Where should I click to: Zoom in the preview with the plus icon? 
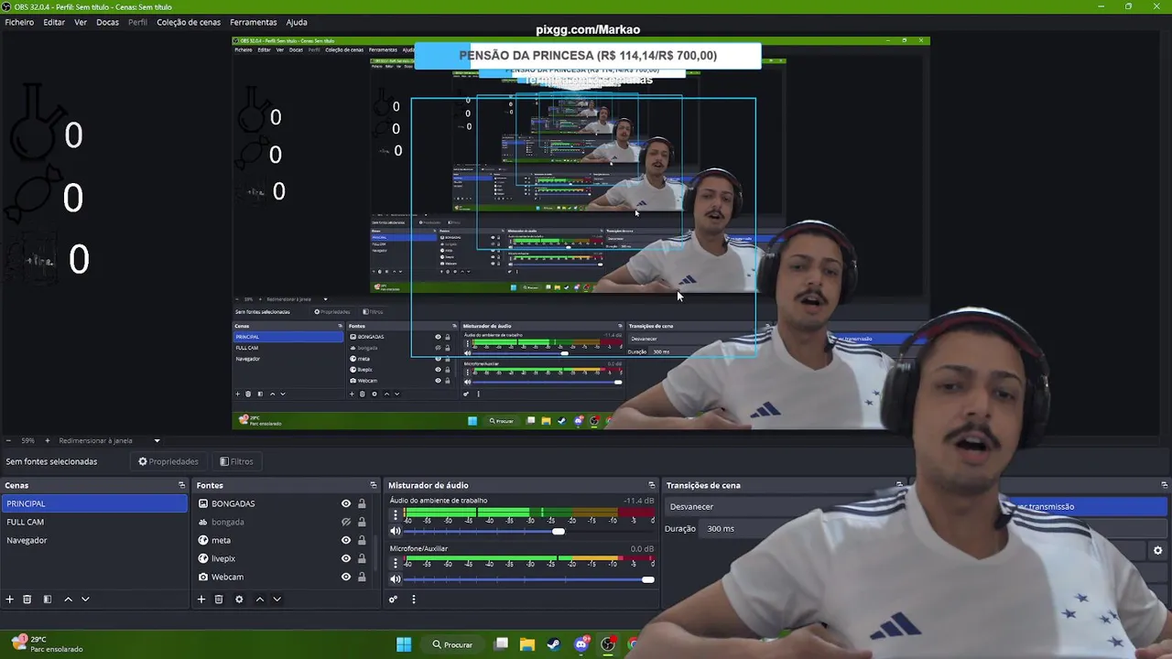click(x=48, y=440)
